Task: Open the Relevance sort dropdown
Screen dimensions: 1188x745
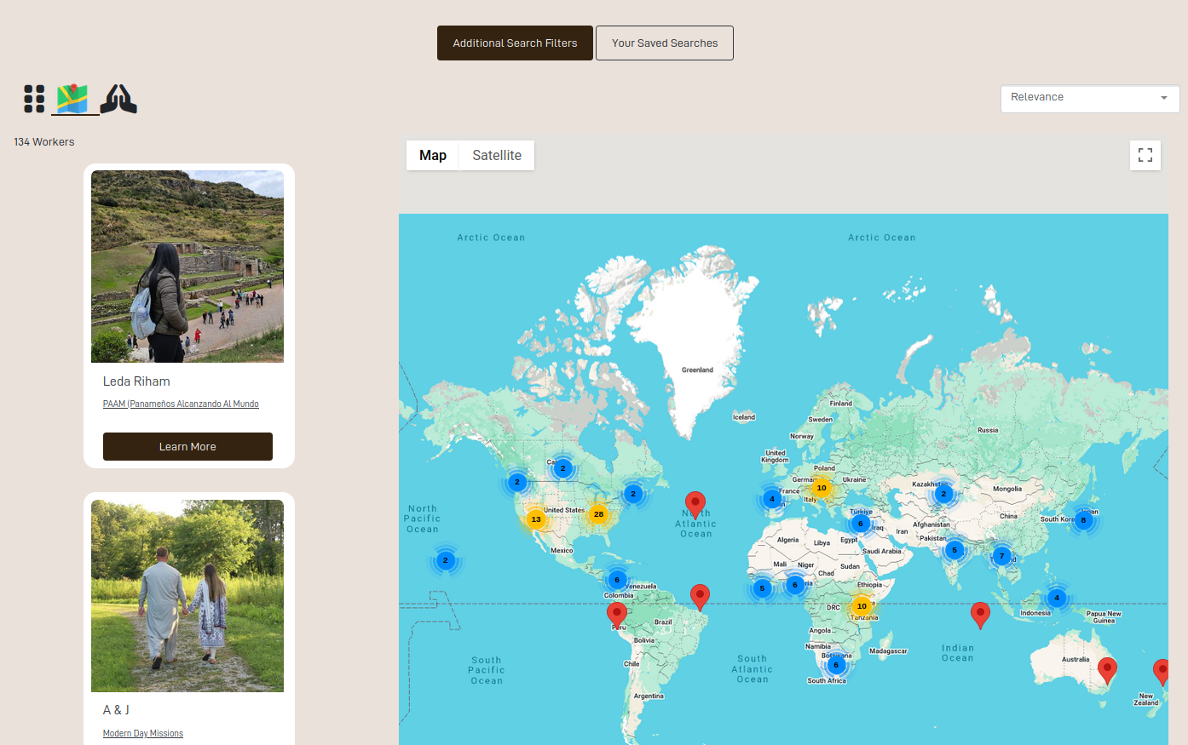Action: [1090, 99]
